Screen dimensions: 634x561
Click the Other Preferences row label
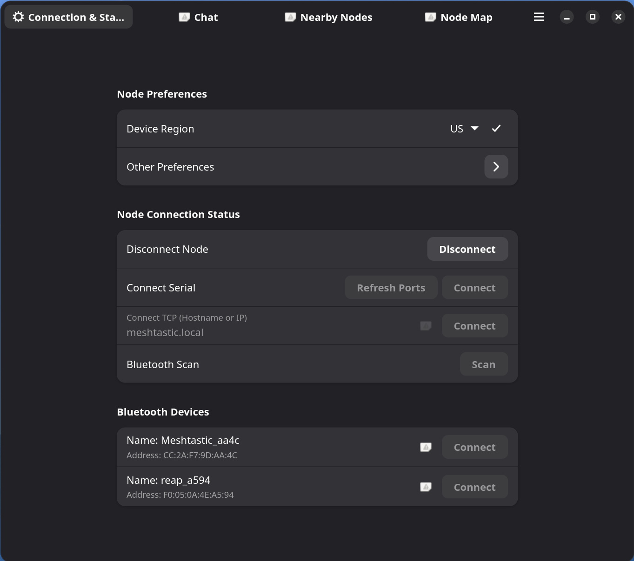point(170,167)
